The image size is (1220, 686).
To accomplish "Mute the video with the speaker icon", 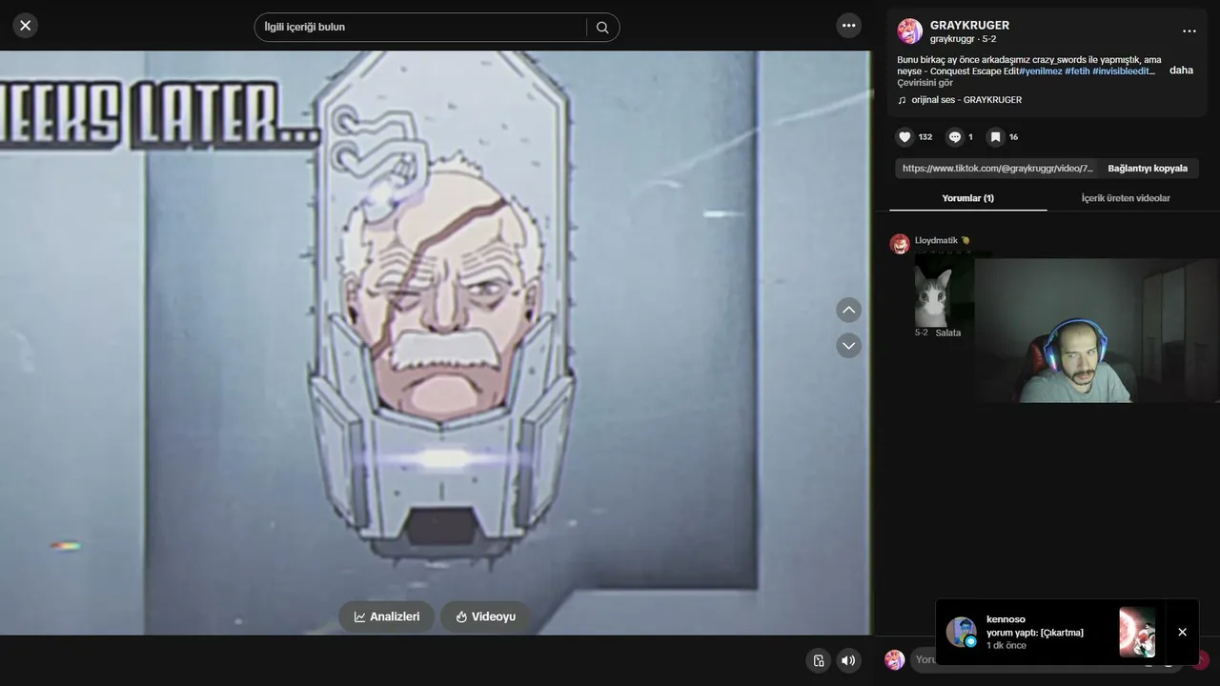I will 847,660.
